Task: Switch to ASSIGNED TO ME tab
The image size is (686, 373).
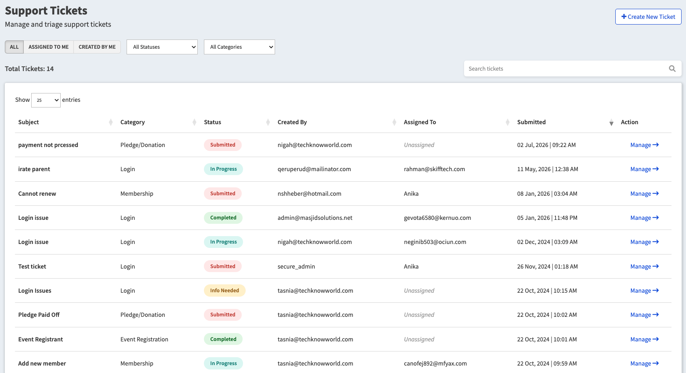Action: (48, 47)
